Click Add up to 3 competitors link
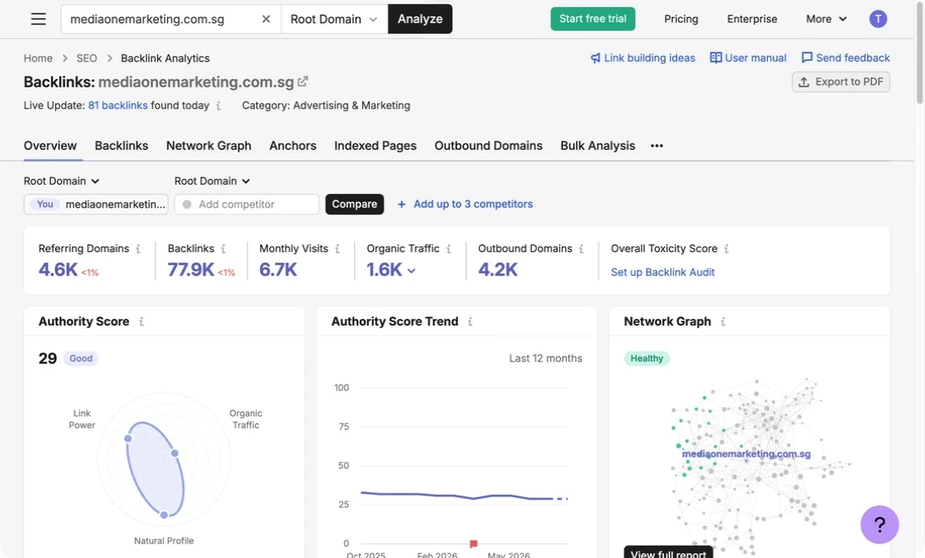 tap(473, 204)
